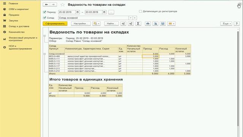Click the Ведомость по товарам на складах report heading
The width and height of the screenshot is (243, 137).
89,32
